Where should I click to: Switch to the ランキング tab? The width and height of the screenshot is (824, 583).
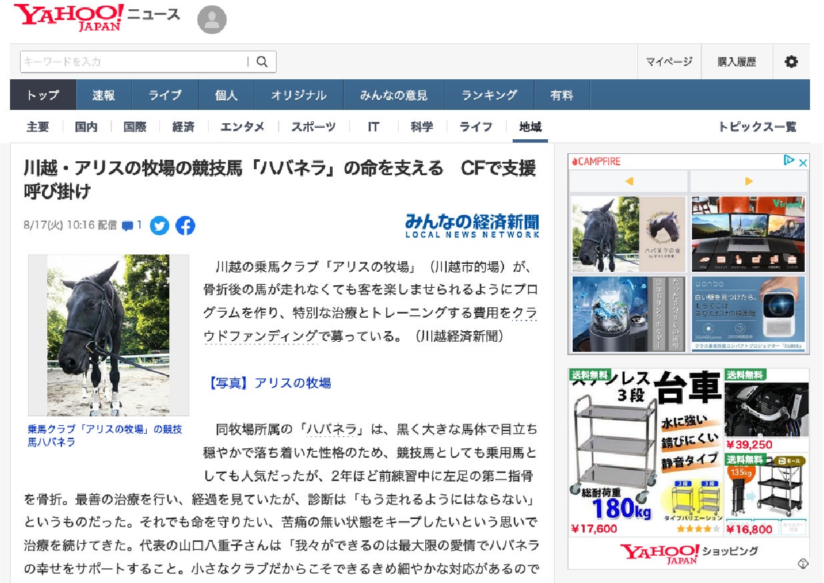489,95
